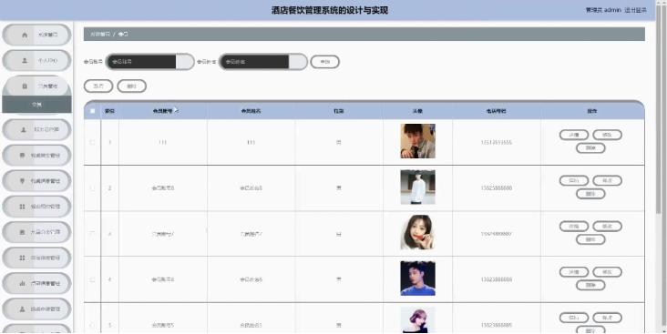667x334 pixels.
Task: Open the bar chart icon sidebar item
Action: pos(36,283)
